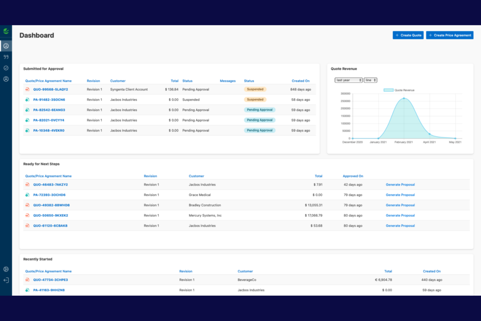481x321 pixels.
Task: Click the February 2021 peak point on the revenue chart
Action: point(404,99)
